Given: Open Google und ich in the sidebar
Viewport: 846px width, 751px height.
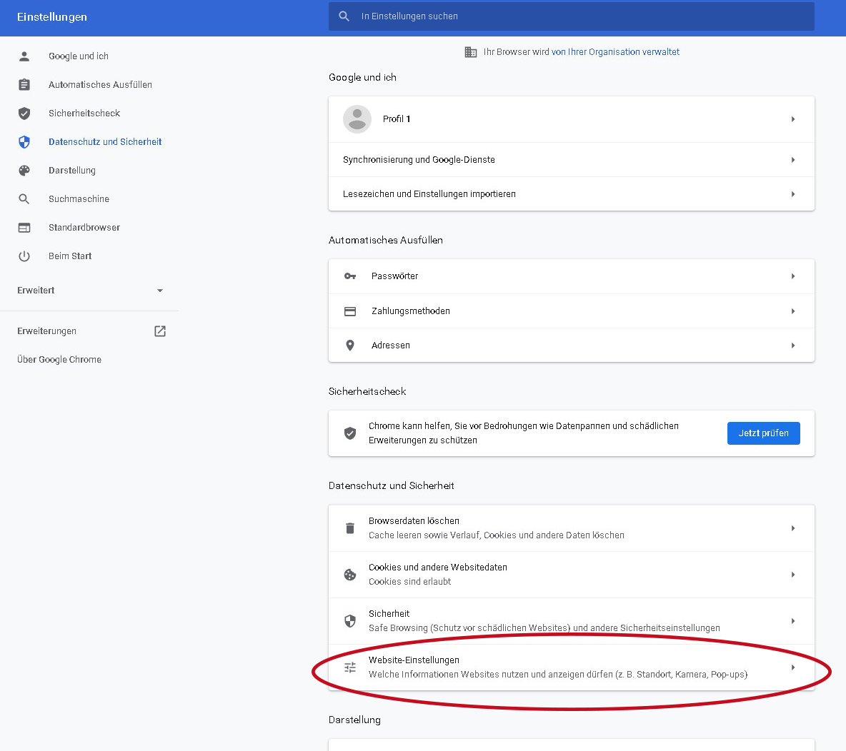Looking at the screenshot, I should pos(78,56).
